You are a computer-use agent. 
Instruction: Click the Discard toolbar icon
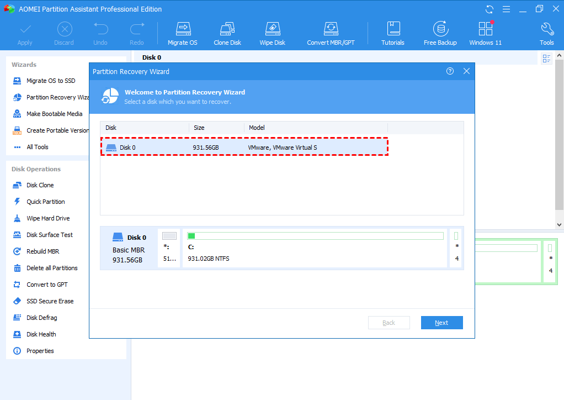65,29
